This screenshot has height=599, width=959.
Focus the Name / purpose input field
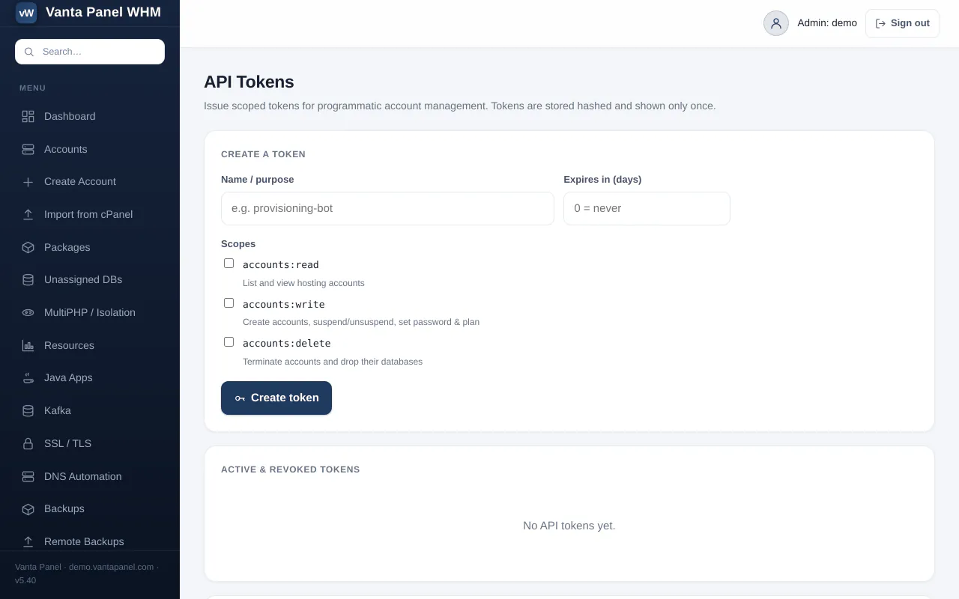(387, 208)
